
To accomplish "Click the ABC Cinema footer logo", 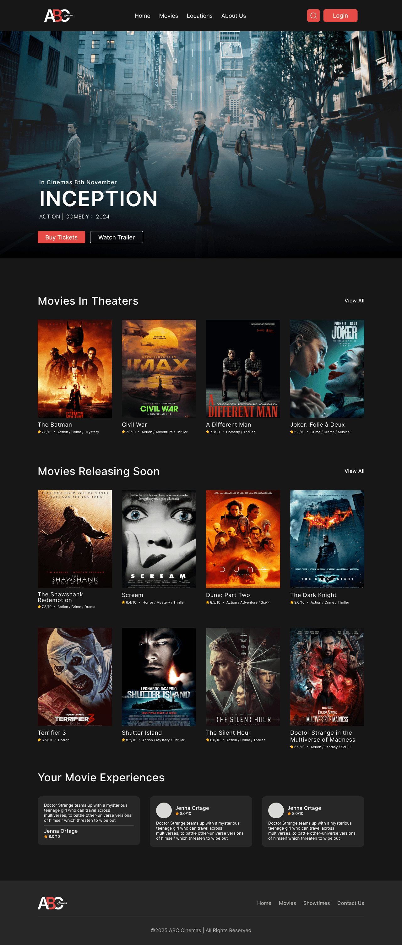I will point(52,903).
